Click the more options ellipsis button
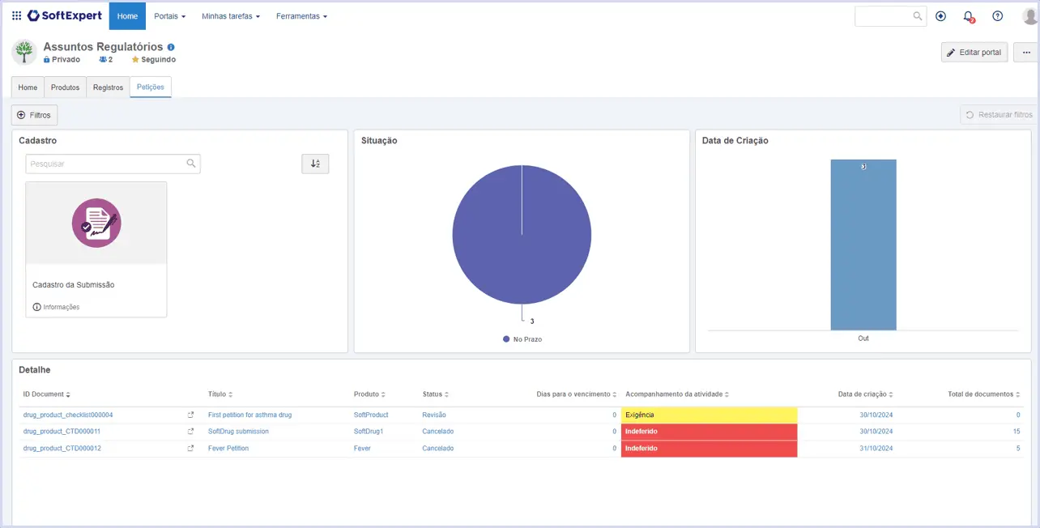Viewport: 1040px width, 528px height. coord(1026,53)
